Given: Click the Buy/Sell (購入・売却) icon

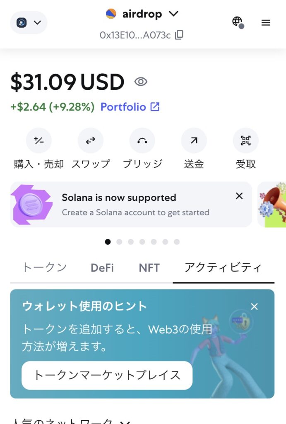Looking at the screenshot, I should click(x=39, y=141).
